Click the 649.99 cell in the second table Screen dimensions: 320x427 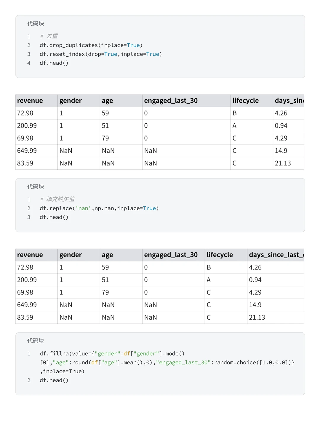[27, 305]
